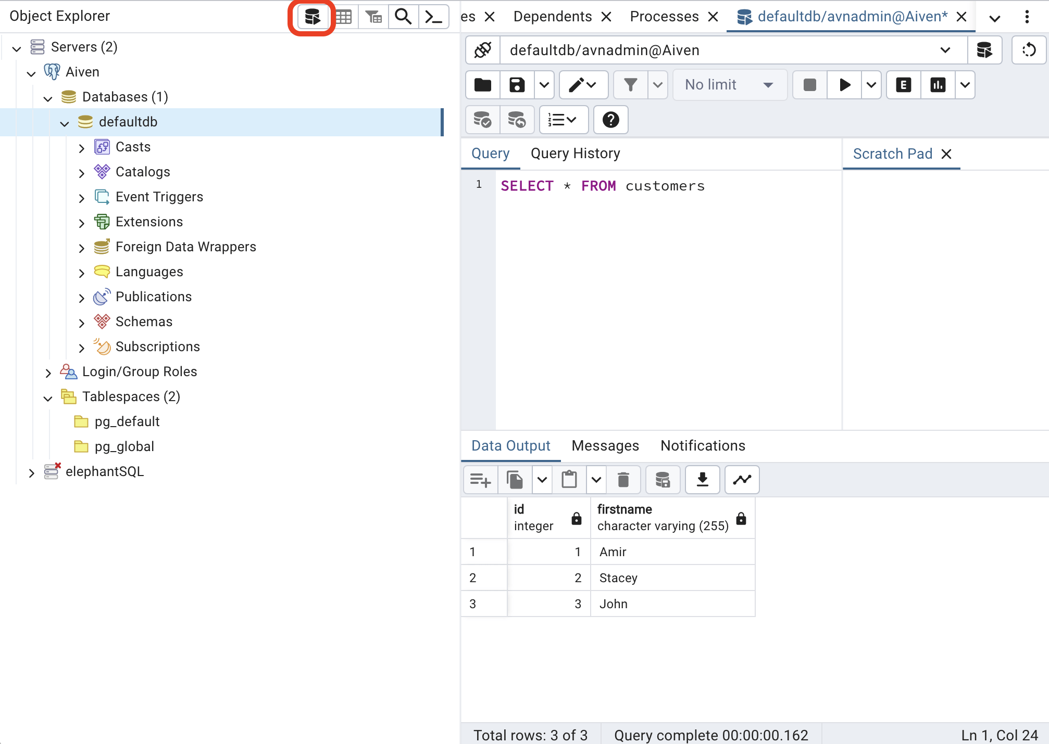Image resolution: width=1049 pixels, height=744 pixels.
Task: Click the Commit transaction icon
Action: coord(482,120)
